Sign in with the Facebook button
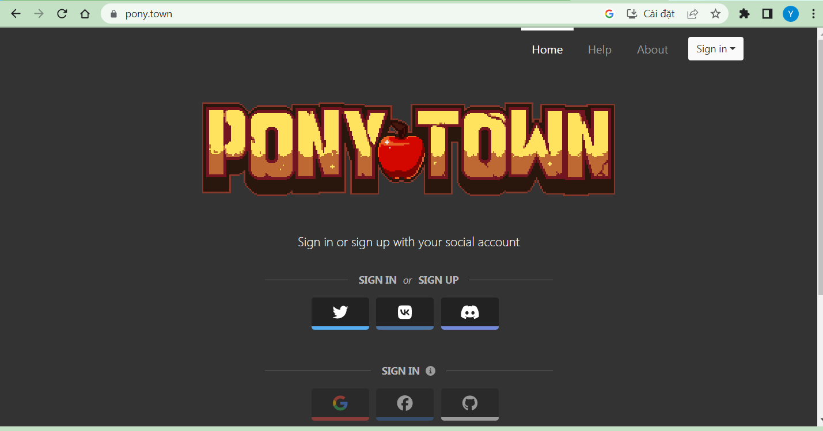The image size is (823, 431). click(405, 404)
